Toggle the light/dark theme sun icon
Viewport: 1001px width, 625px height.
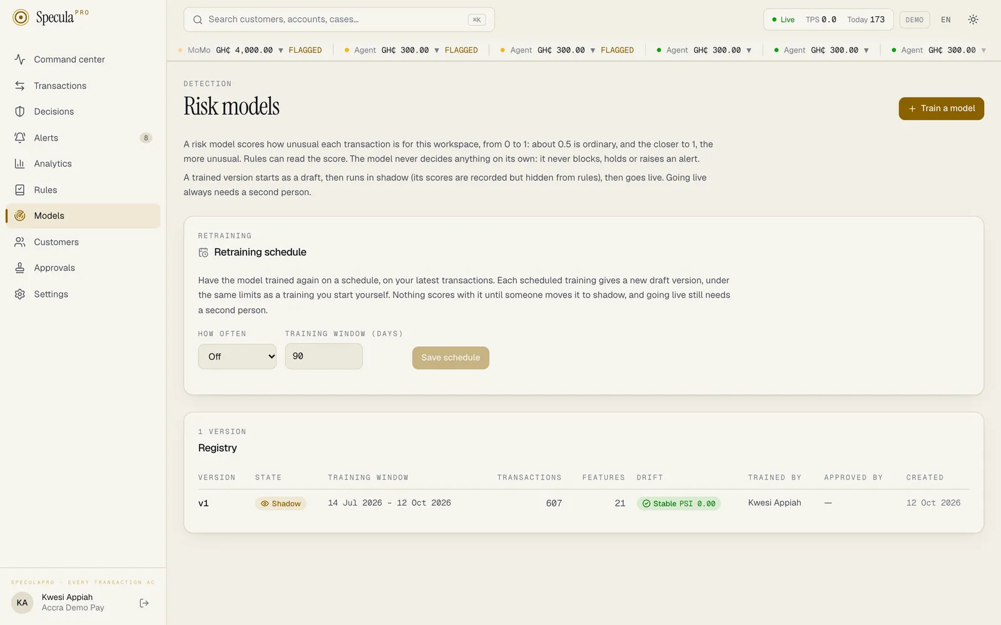pos(973,19)
